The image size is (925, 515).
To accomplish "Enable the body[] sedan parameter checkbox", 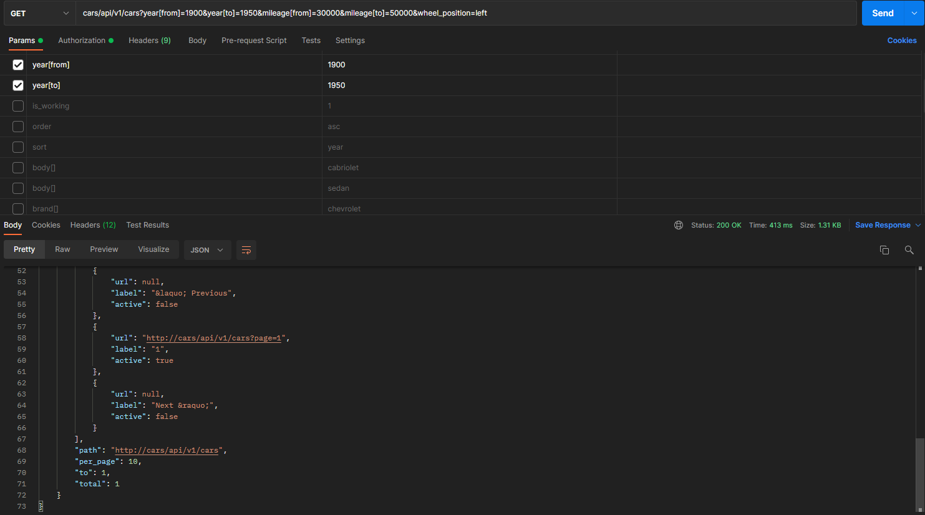I will 18,188.
